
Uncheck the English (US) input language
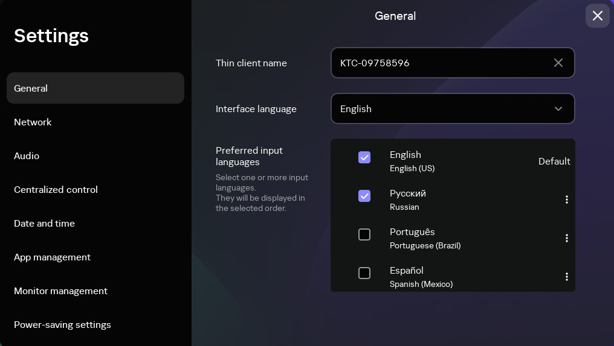[x=364, y=157]
